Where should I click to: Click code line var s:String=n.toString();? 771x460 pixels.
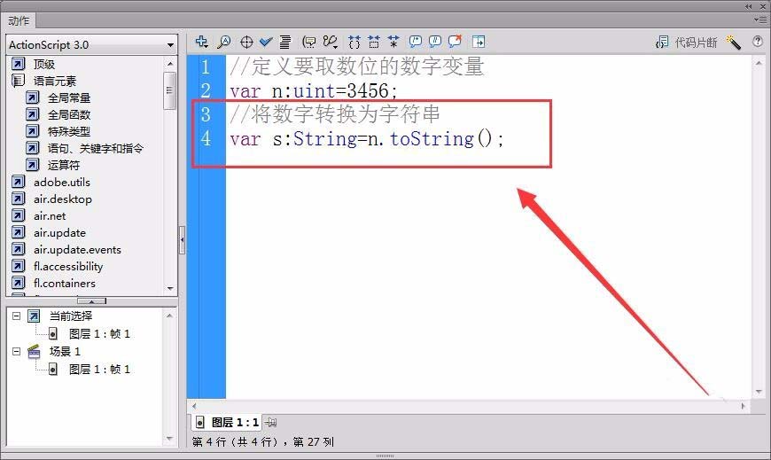pyautogui.click(x=367, y=139)
